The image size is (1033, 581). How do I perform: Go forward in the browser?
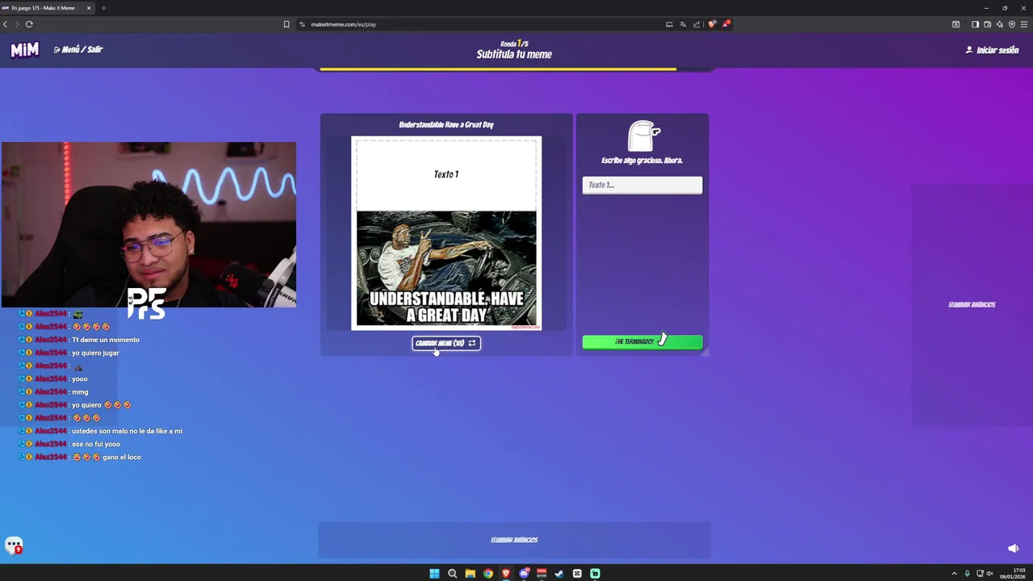coord(16,24)
